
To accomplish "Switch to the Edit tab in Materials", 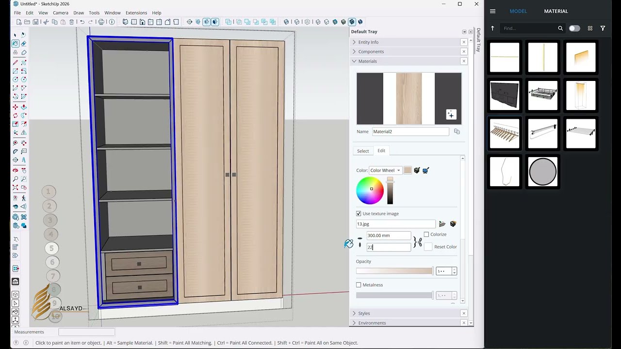I will pos(381,151).
